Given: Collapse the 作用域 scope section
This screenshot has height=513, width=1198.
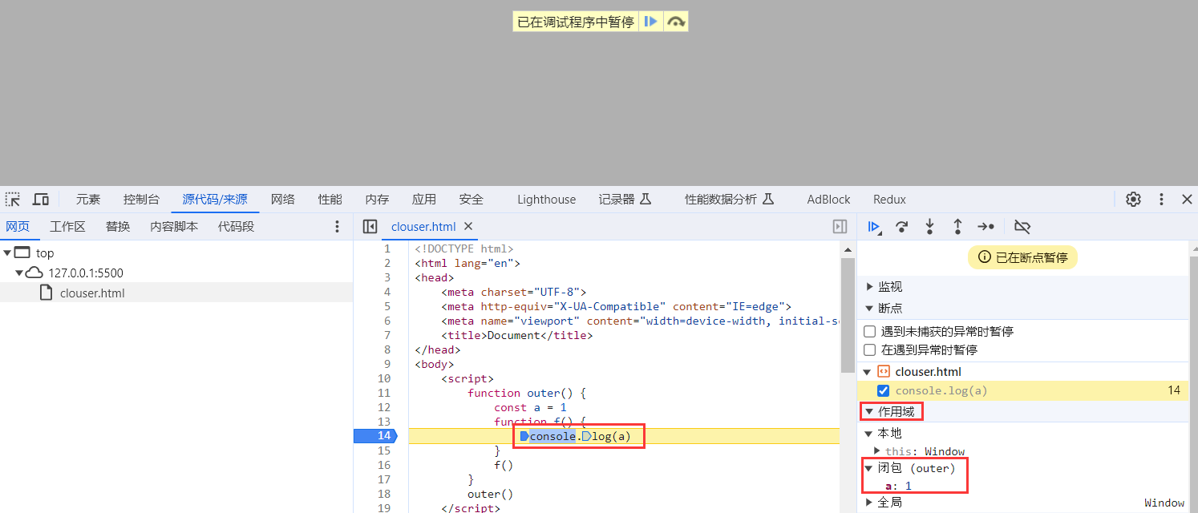Looking at the screenshot, I should point(869,412).
